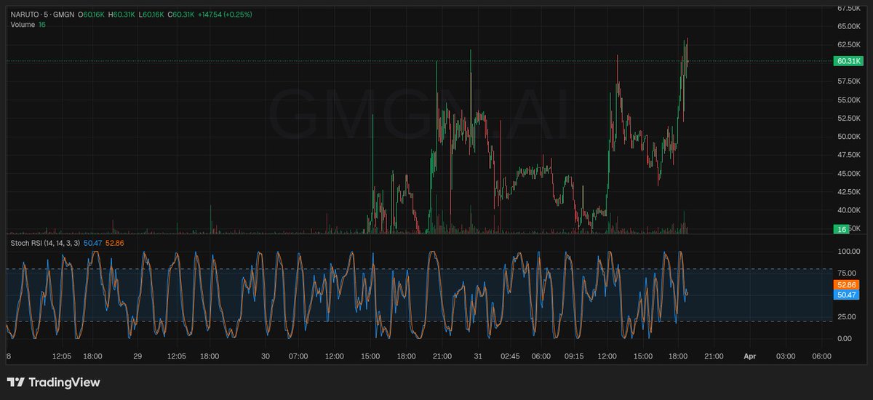The height and width of the screenshot is (400, 873).
Task: Click the 50.00K price axis label
Action: pyautogui.click(x=849, y=137)
